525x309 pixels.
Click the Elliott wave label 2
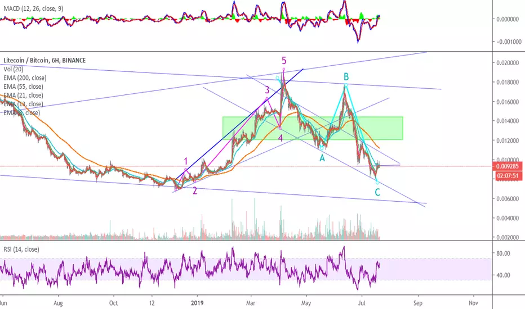tap(195, 191)
